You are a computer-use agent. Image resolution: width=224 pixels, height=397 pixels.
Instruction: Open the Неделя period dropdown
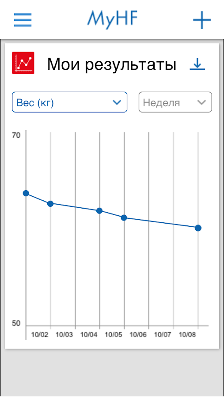(175, 102)
